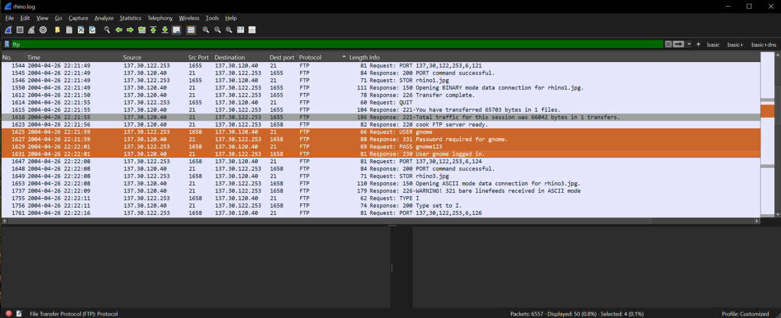Zoom out the packet text
781x318 pixels.
(x=218, y=29)
